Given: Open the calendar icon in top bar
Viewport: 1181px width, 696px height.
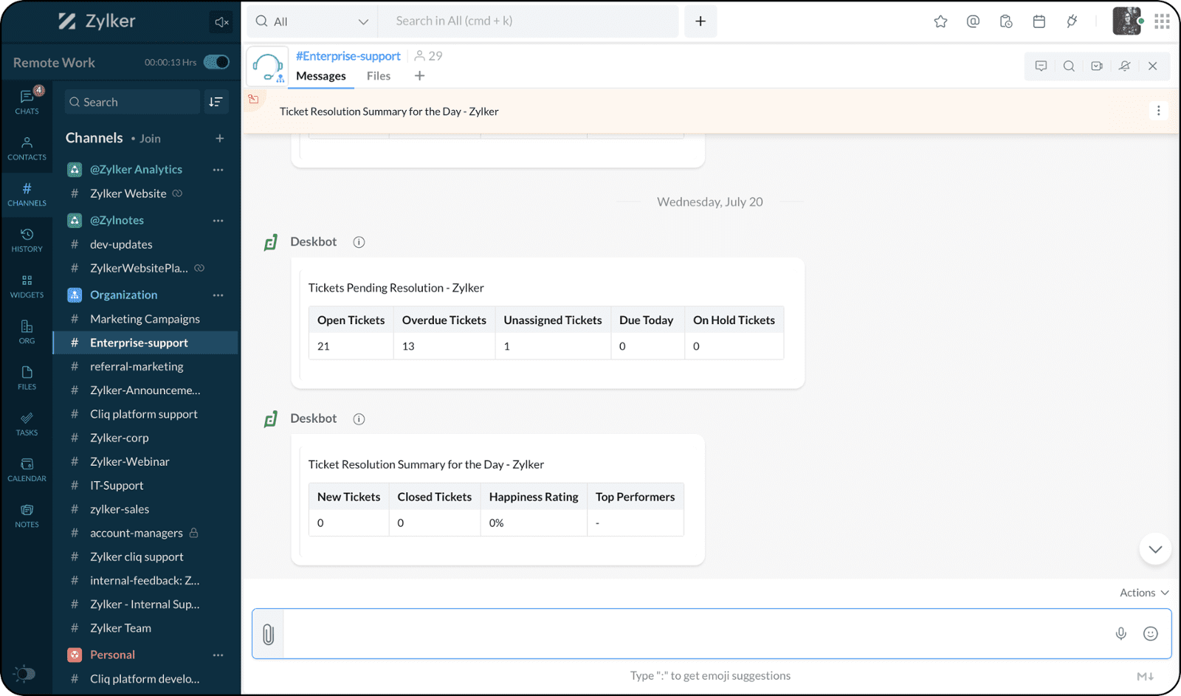Looking at the screenshot, I should pos(1039,21).
